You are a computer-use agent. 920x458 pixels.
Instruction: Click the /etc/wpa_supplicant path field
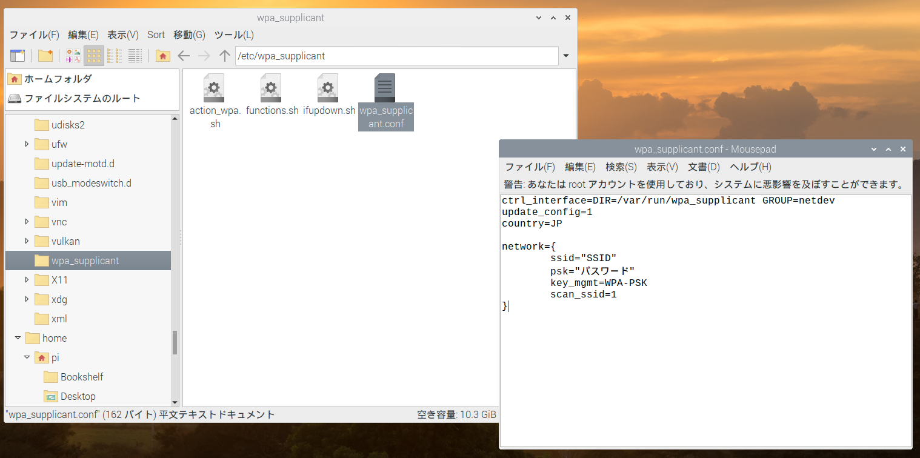(x=396, y=56)
